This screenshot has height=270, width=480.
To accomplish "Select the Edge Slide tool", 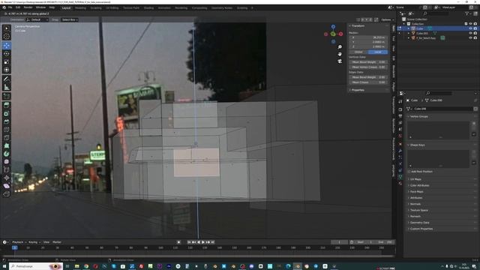I will [7, 169].
